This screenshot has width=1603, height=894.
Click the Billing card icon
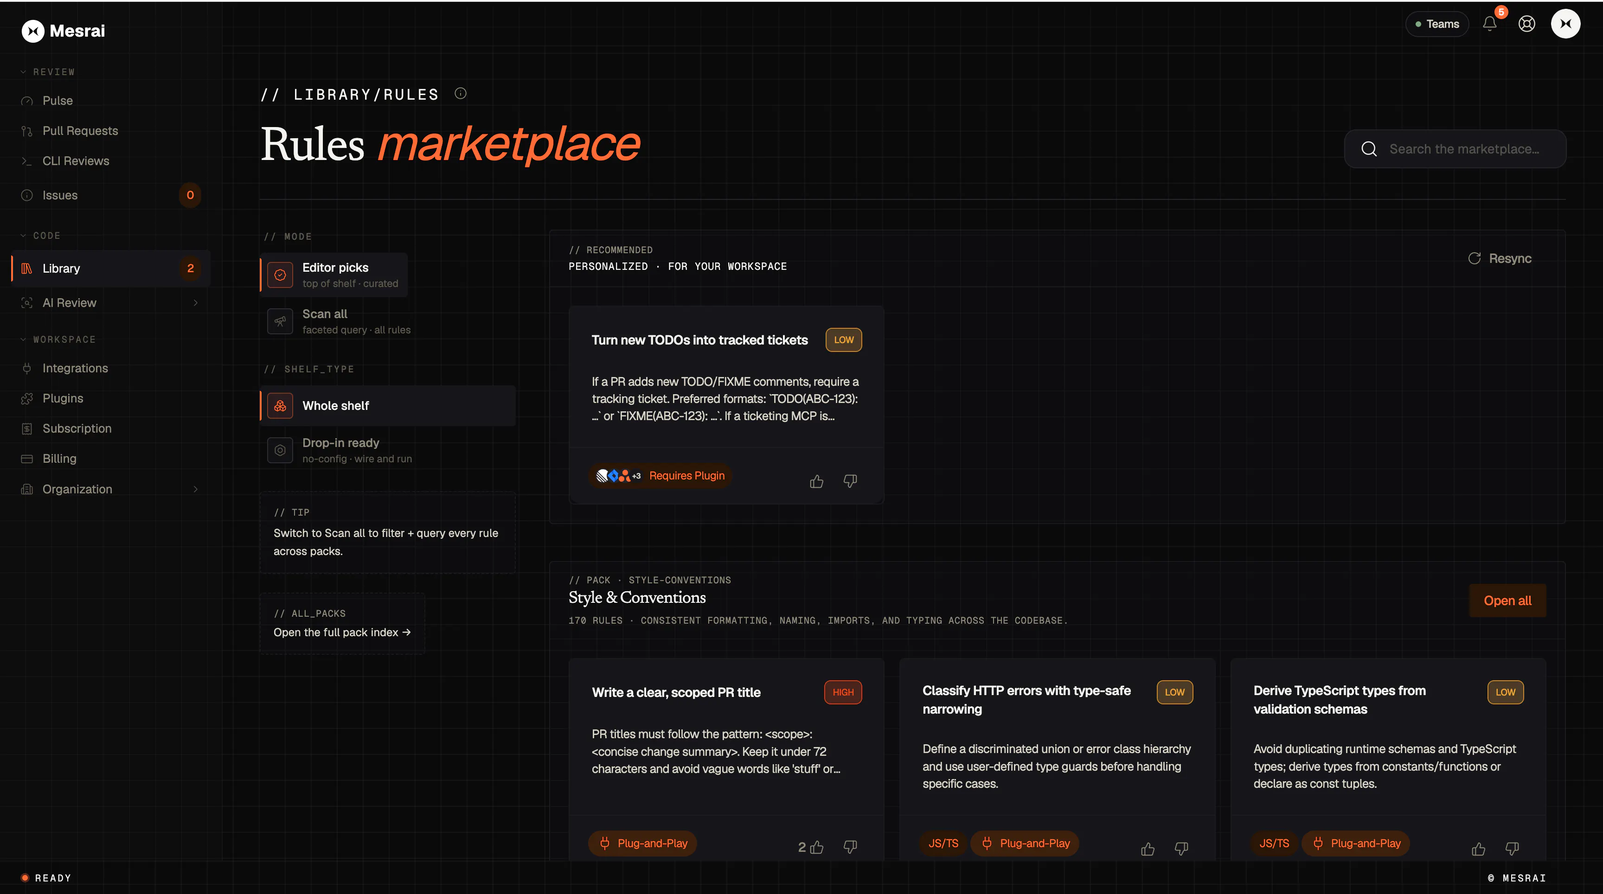coord(27,459)
